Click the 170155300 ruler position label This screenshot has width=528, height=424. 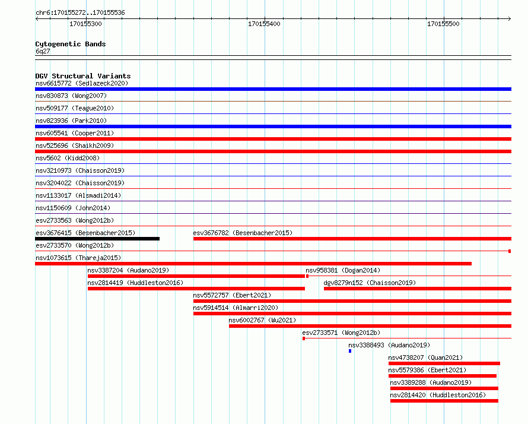pyautogui.click(x=85, y=24)
